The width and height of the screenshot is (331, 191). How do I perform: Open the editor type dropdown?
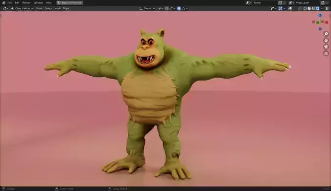click(x=5, y=8)
